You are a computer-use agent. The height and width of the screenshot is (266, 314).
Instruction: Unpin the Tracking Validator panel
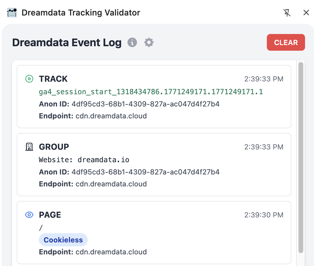(287, 13)
